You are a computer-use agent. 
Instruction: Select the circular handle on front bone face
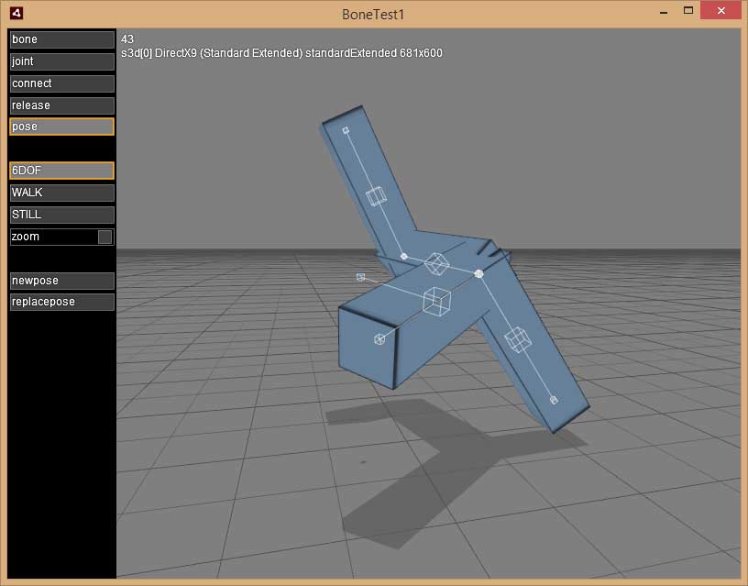pyautogui.click(x=379, y=339)
